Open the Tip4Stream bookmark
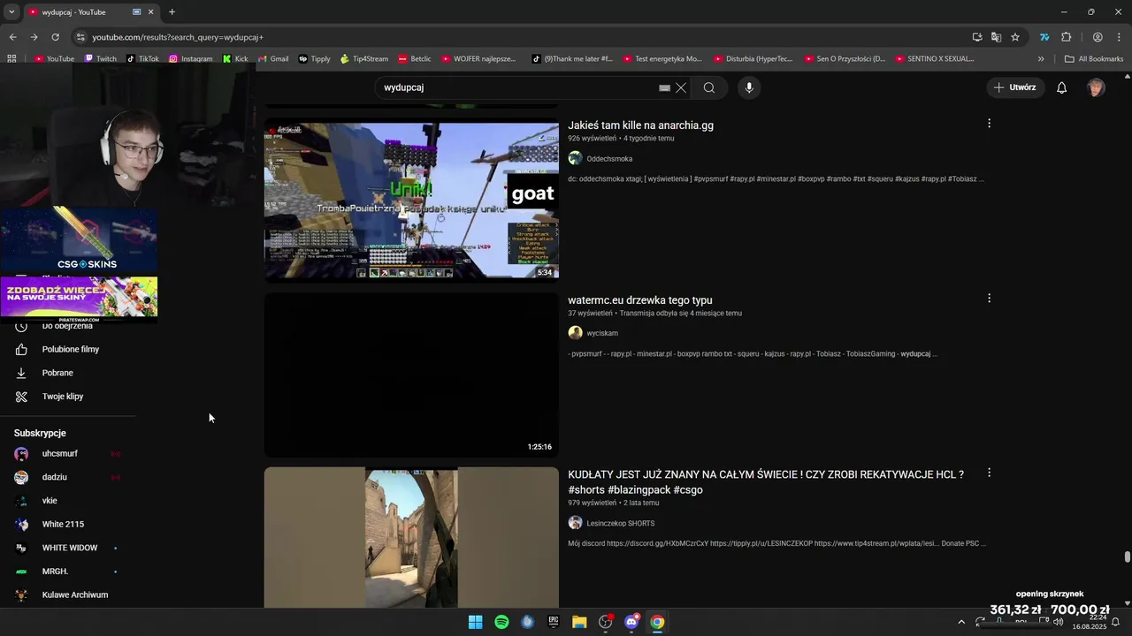 click(363, 59)
